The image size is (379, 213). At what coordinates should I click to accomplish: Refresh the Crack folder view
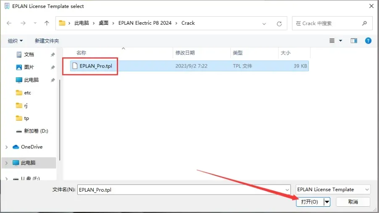[279, 23]
